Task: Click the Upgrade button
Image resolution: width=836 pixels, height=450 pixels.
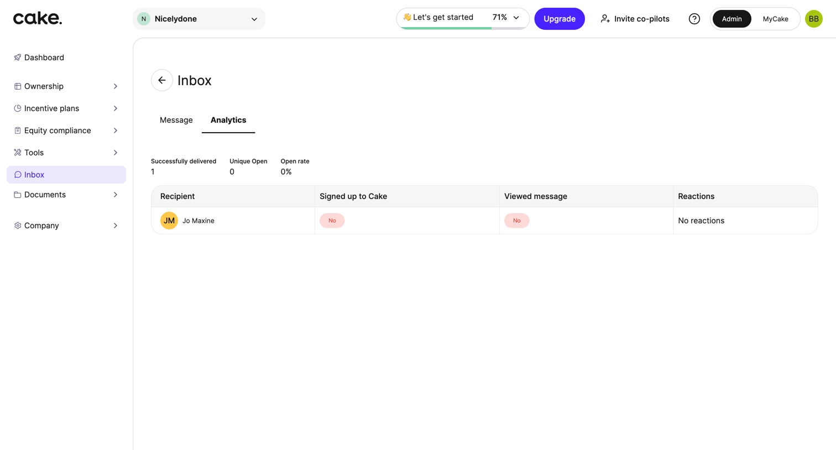Action: coord(560,19)
